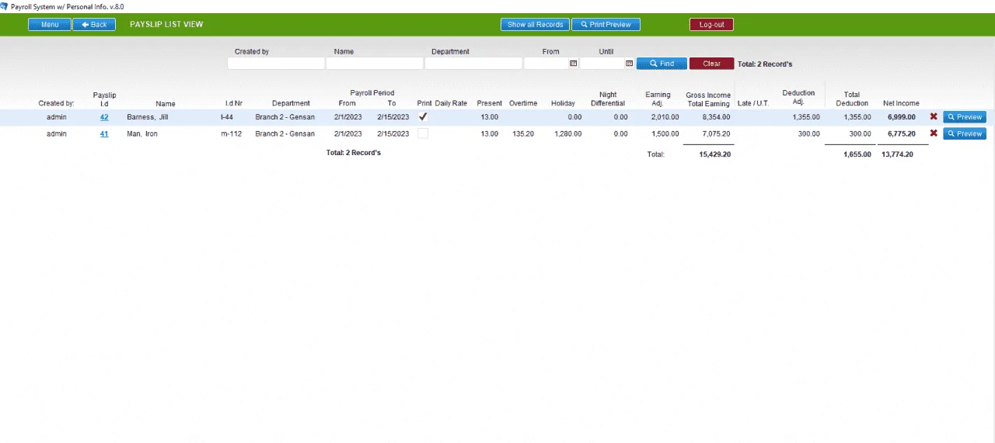
Task: Click gross income '7,075.20'
Action: 716,133
